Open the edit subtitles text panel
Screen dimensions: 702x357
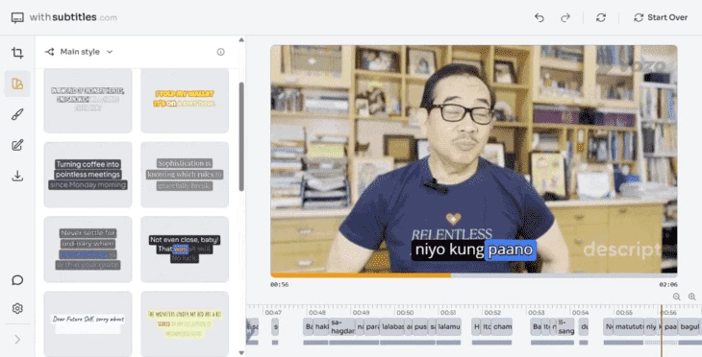pyautogui.click(x=17, y=145)
